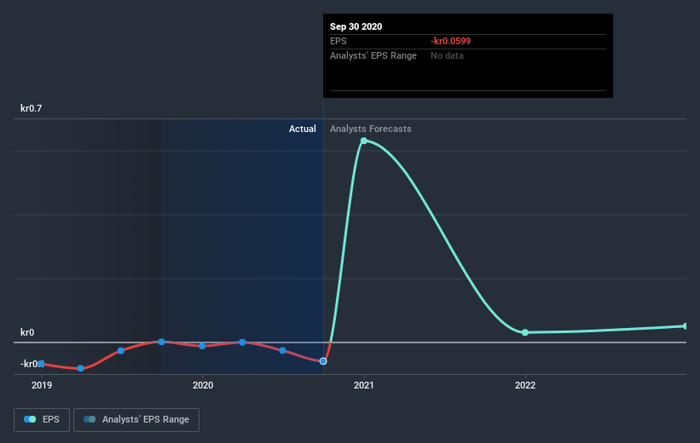Click the -kr0.0599 EPS value in tooltip
Image resolution: width=700 pixels, height=443 pixels.
(450, 41)
